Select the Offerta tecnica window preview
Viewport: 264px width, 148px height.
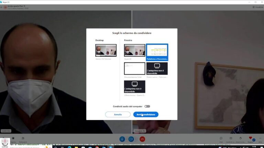(134, 87)
